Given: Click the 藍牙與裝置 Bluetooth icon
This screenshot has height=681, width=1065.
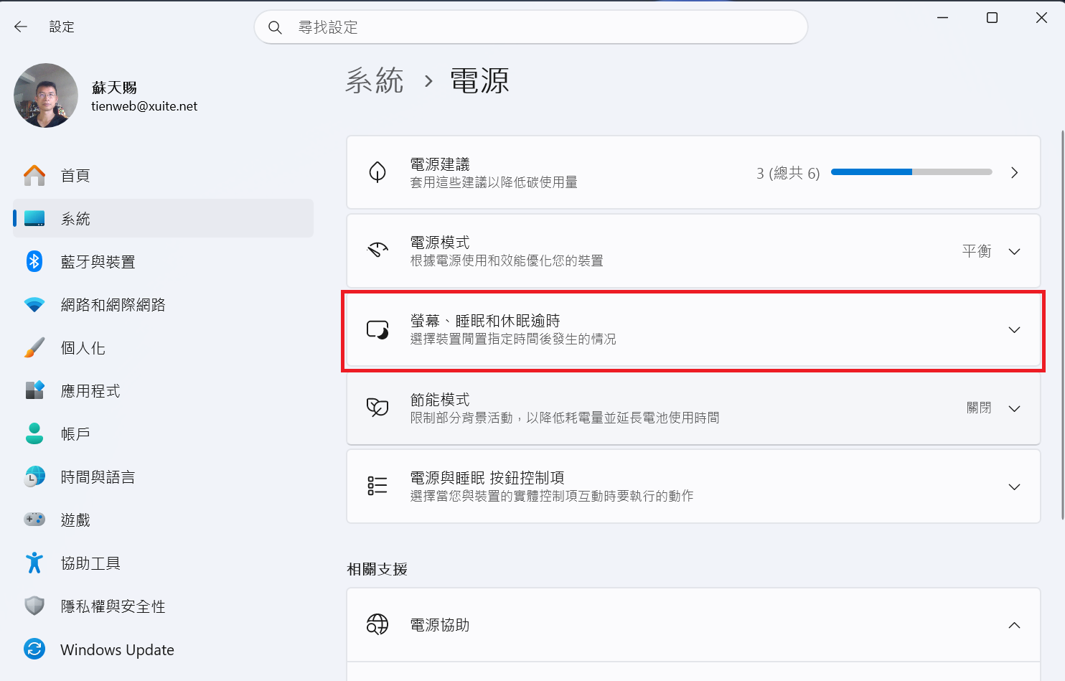Looking at the screenshot, I should point(34,261).
